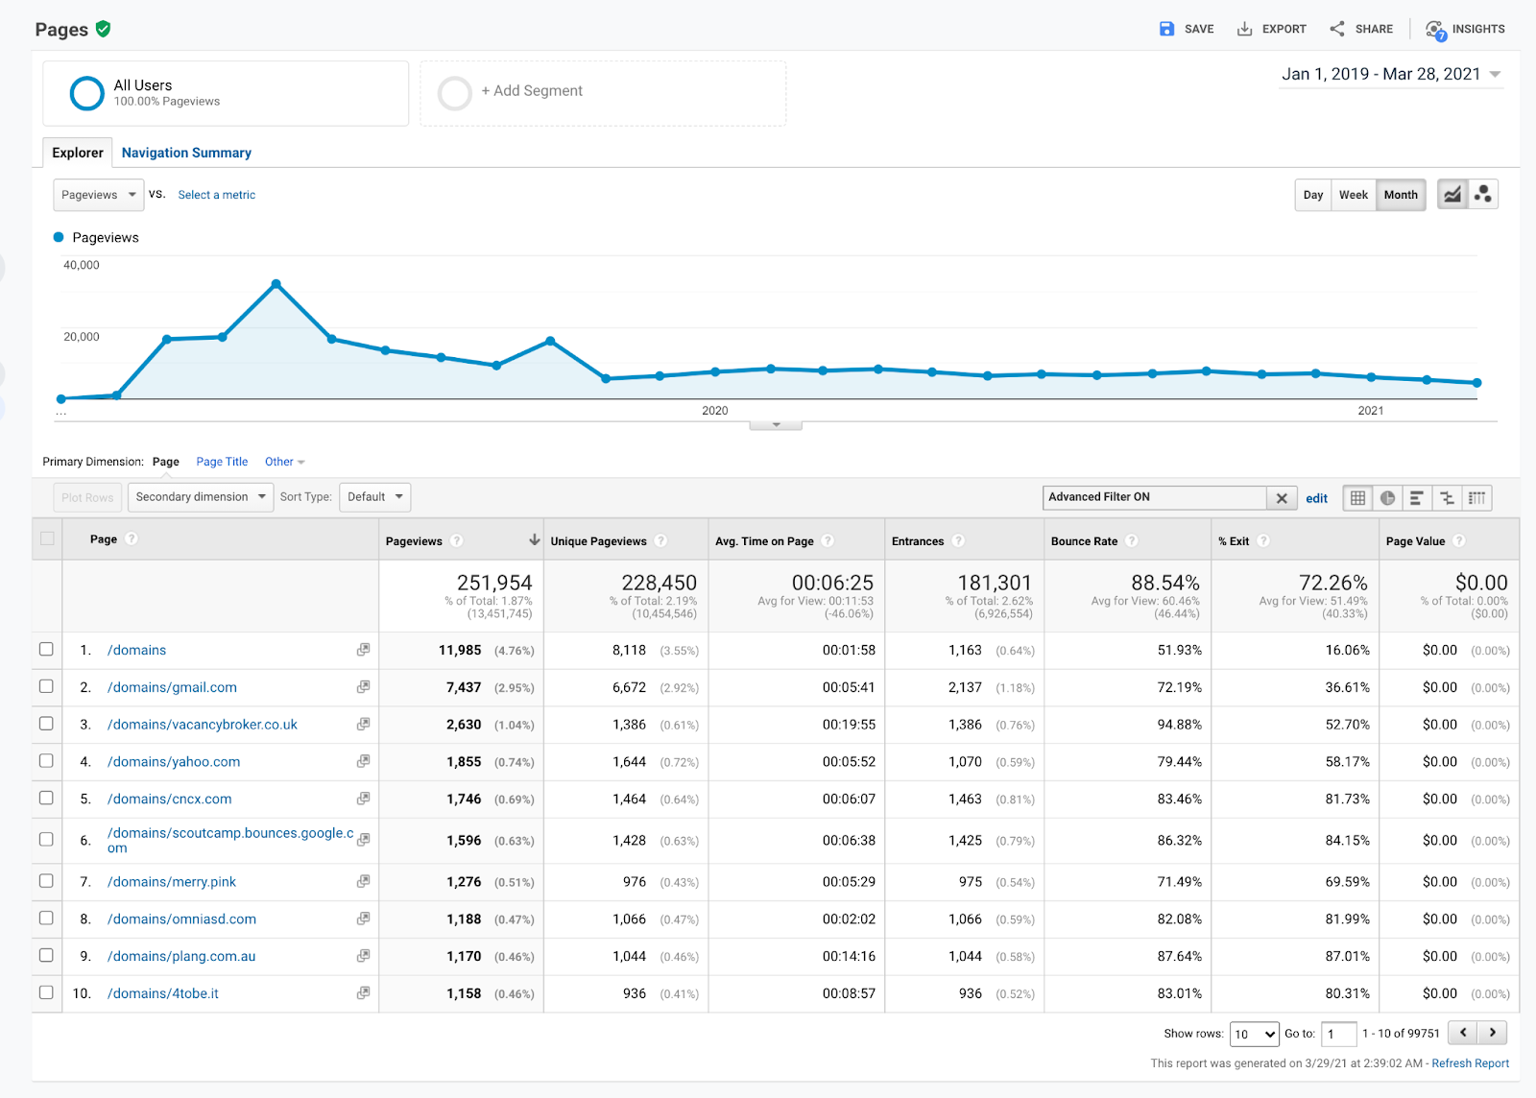The height and width of the screenshot is (1098, 1536).
Task: Select the Data table view icon
Action: click(1357, 498)
